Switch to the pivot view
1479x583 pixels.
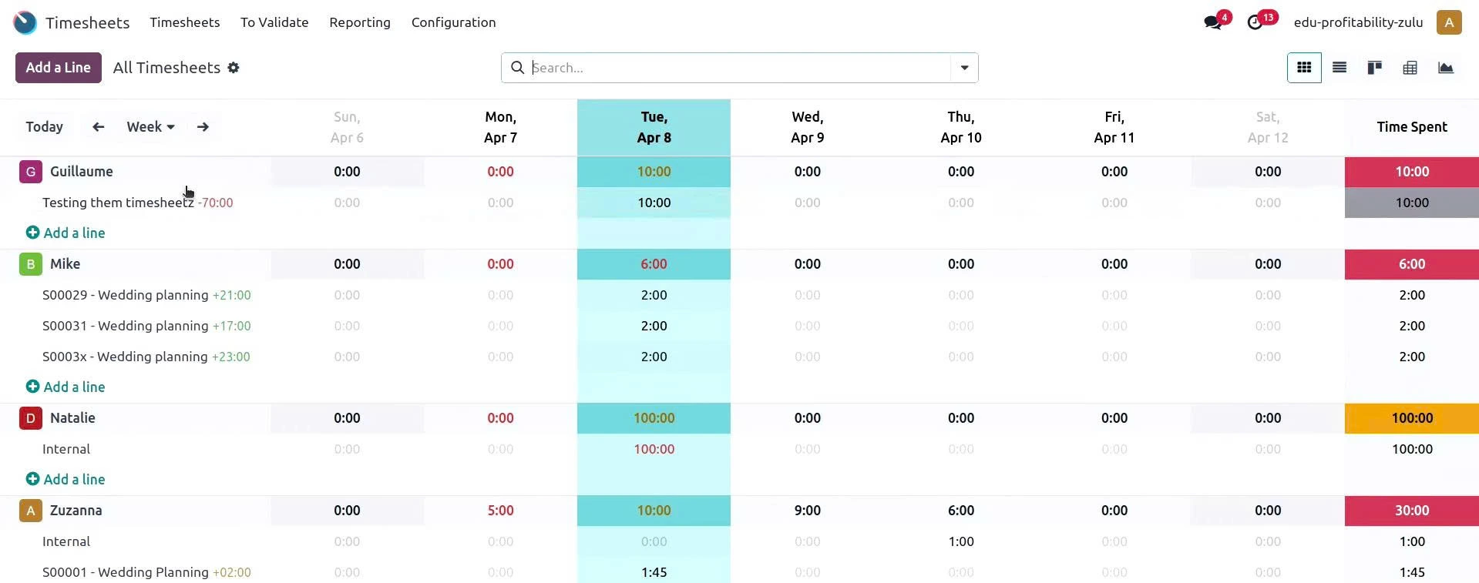pos(1410,68)
